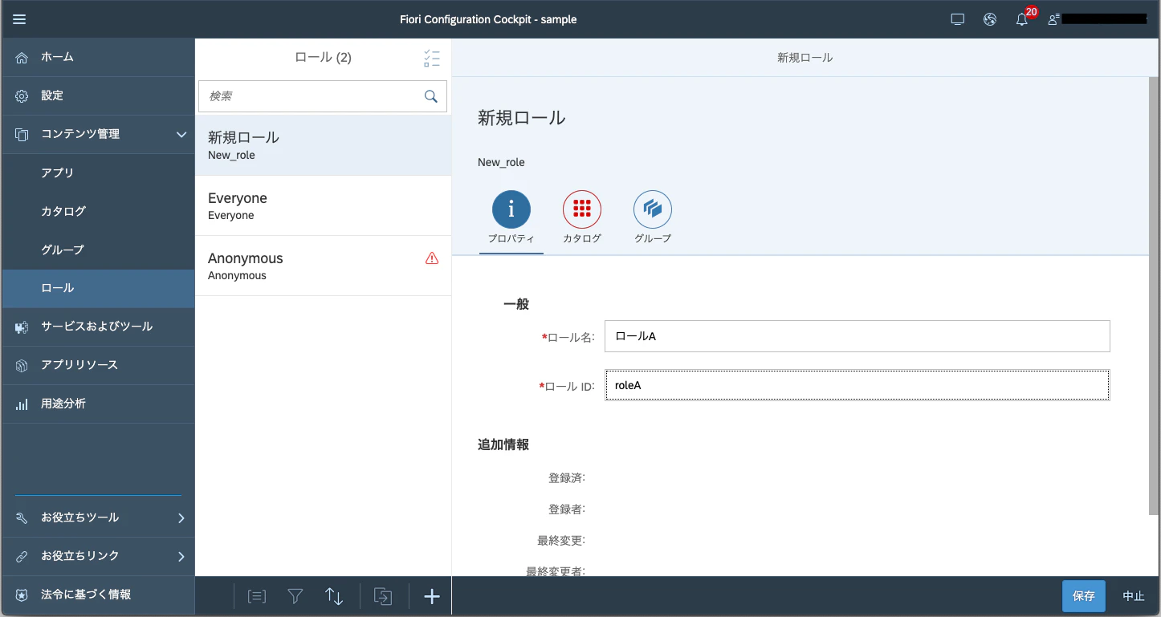Open the sort list icon
Image resolution: width=1161 pixels, height=617 pixels.
coord(334,596)
